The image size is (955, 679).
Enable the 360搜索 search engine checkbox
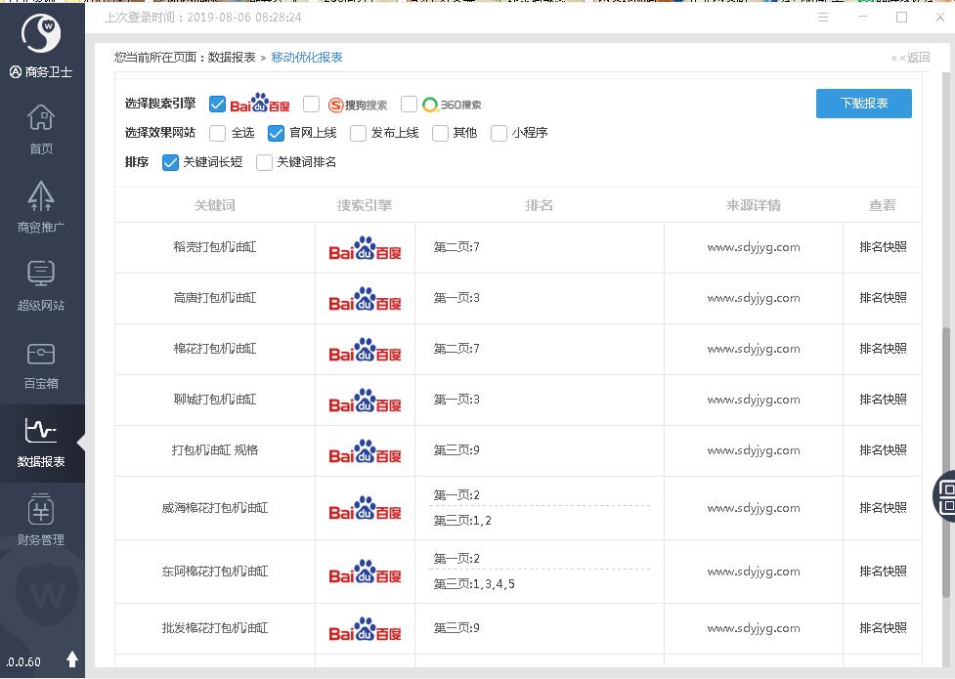[x=409, y=105]
